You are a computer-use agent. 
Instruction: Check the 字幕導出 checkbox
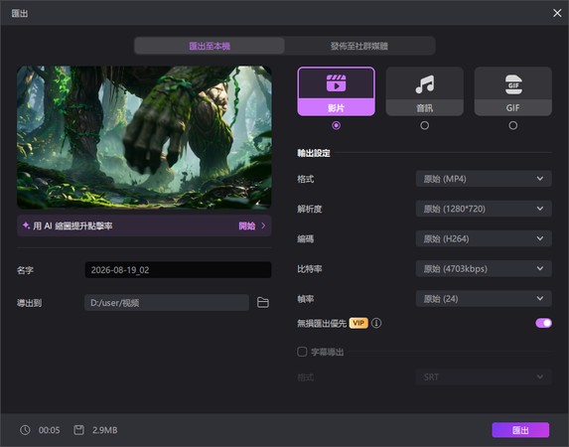tap(302, 352)
